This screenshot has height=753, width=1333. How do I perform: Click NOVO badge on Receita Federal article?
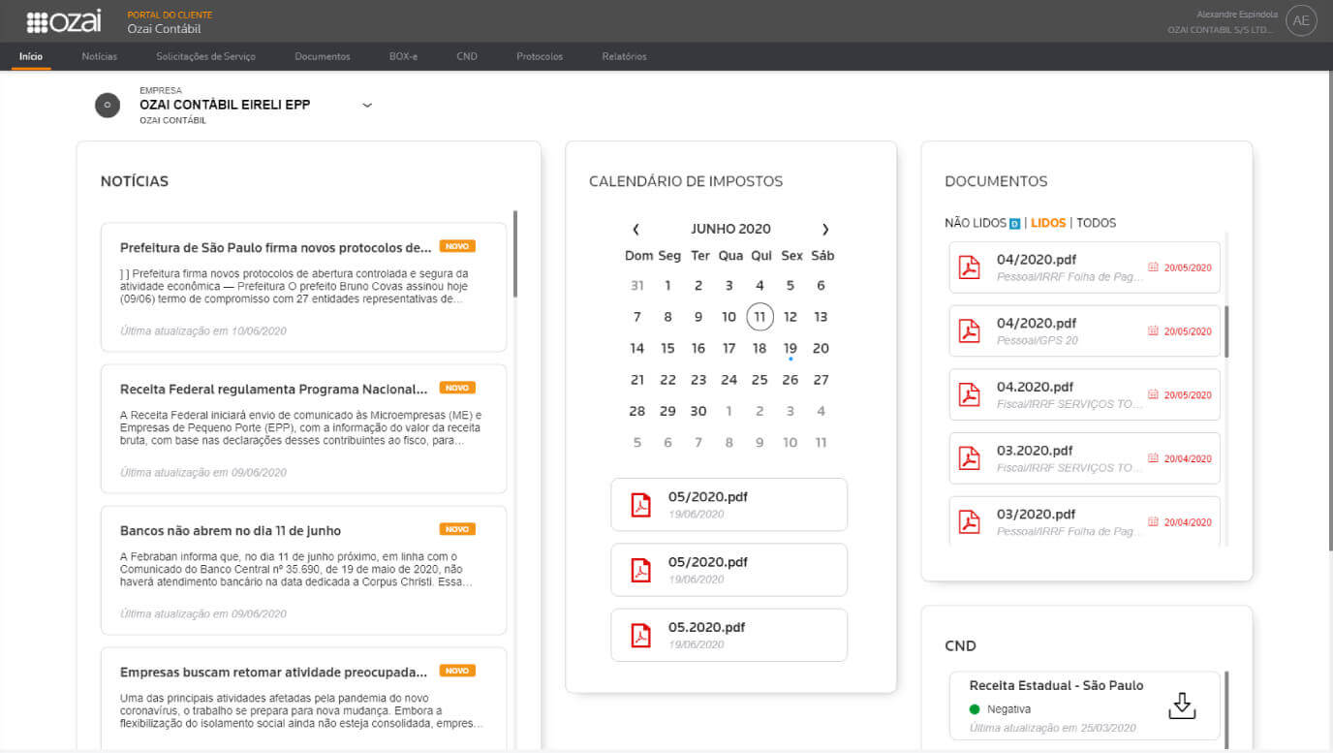(x=457, y=388)
